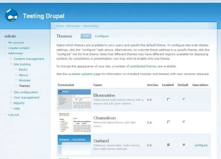Collapse the Site building arrow
221x159 pixels.
point(11,64)
